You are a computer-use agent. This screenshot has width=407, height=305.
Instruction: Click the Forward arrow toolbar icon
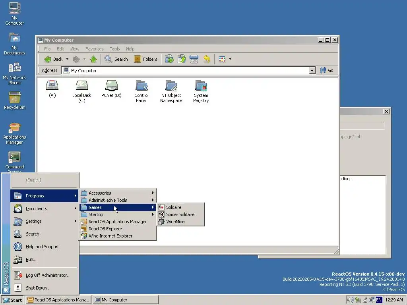coord(76,59)
